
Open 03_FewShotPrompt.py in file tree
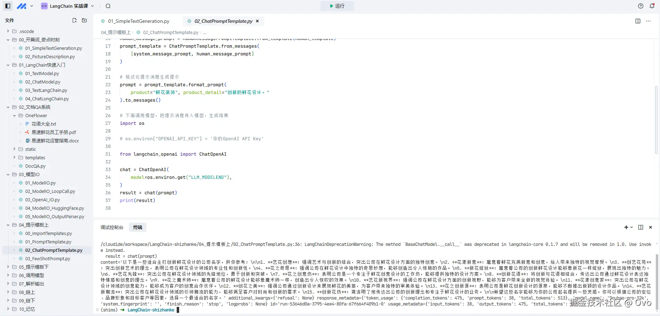tap(47, 258)
